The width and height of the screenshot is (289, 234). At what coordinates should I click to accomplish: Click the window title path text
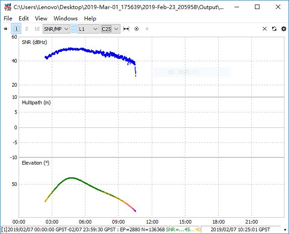[x=119, y=7]
